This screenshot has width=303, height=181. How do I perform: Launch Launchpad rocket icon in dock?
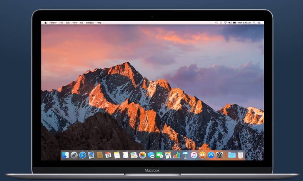coord(74,155)
